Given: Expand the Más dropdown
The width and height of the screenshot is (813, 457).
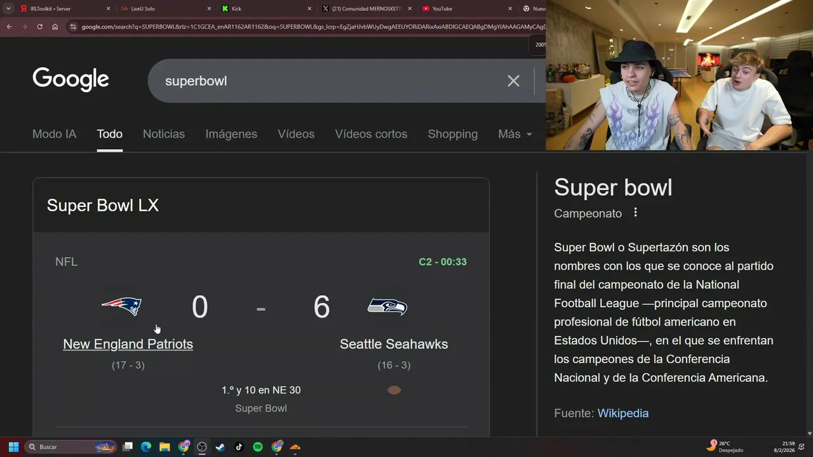Looking at the screenshot, I should coord(515,134).
